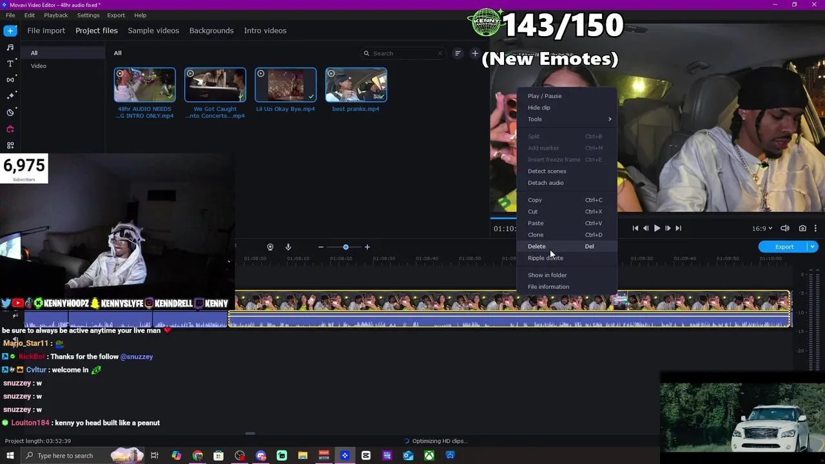Click the plus icon next to sort
The width and height of the screenshot is (825, 464).
(x=475, y=53)
